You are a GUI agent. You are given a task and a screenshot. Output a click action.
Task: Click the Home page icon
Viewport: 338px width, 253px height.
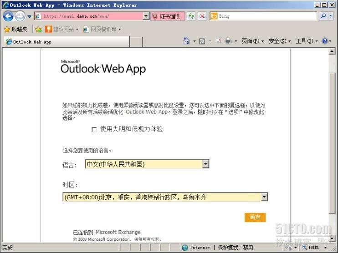click(x=187, y=40)
